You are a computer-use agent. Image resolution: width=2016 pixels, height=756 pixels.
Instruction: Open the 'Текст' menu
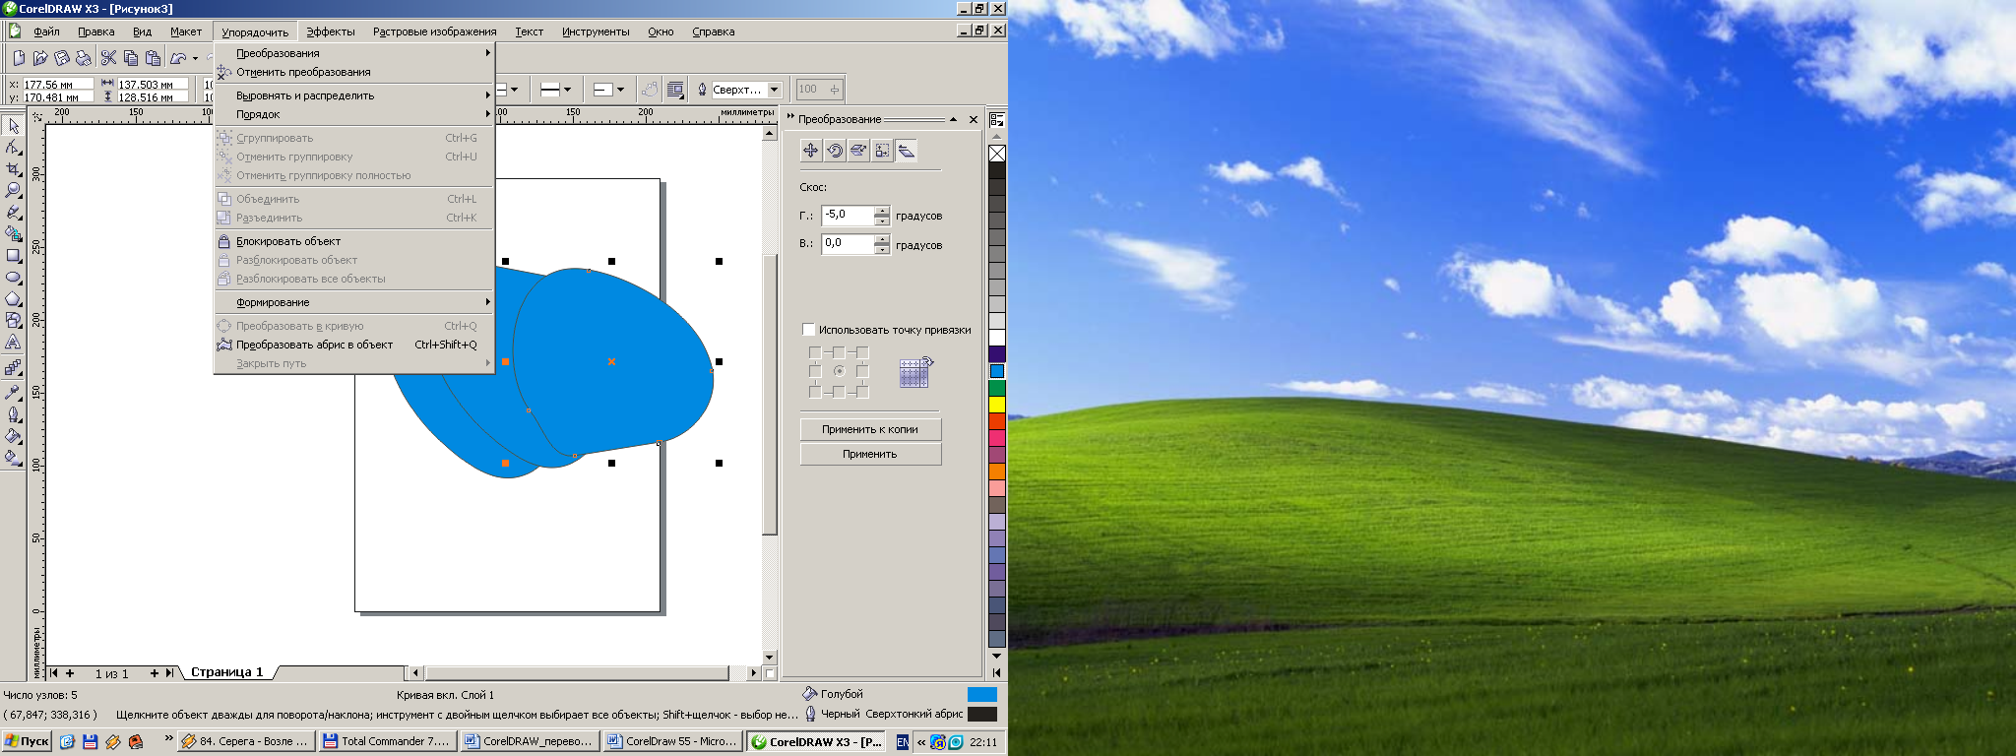tap(529, 31)
